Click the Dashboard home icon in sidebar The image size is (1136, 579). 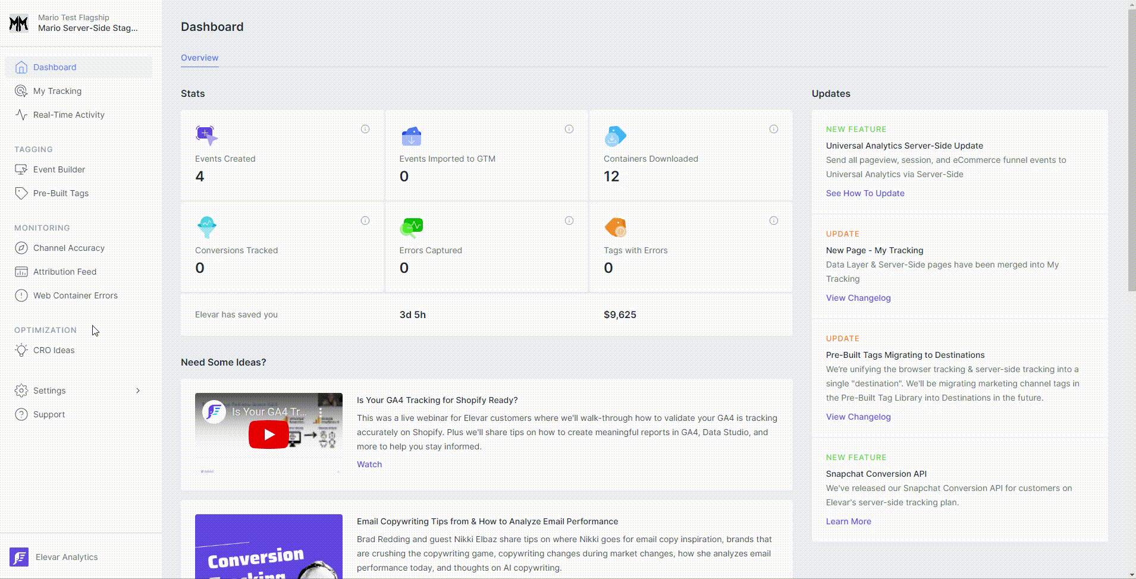coord(21,67)
